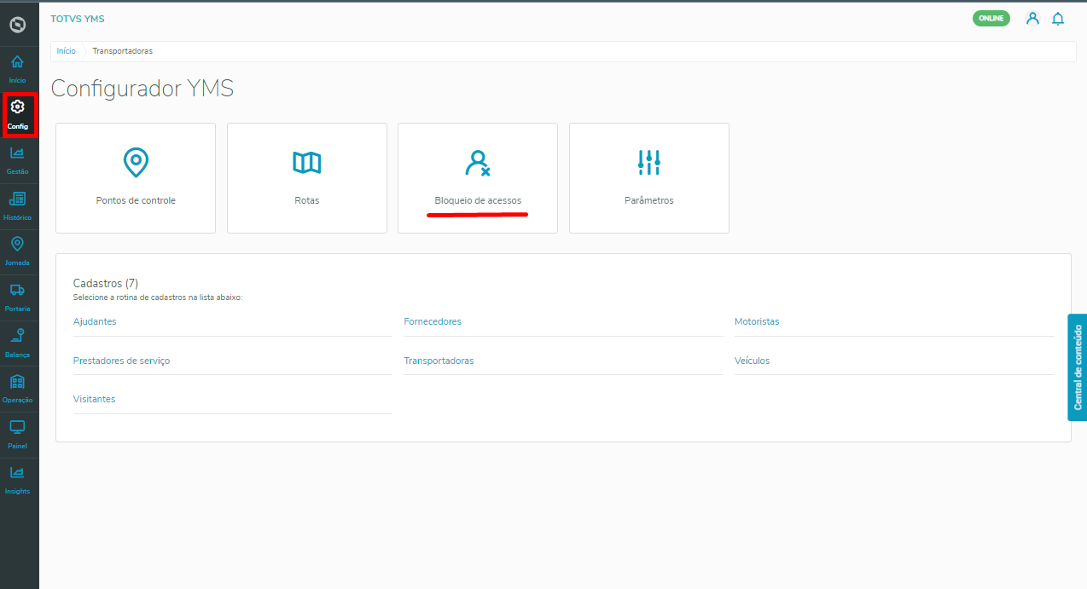Screen dimensions: 1087x589
Task: Open the Pontos de controle card label
Action: coord(136,200)
